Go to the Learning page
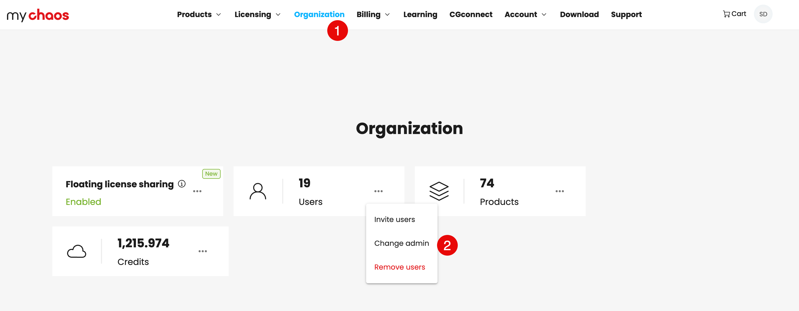This screenshot has height=311, width=799. 420,14
